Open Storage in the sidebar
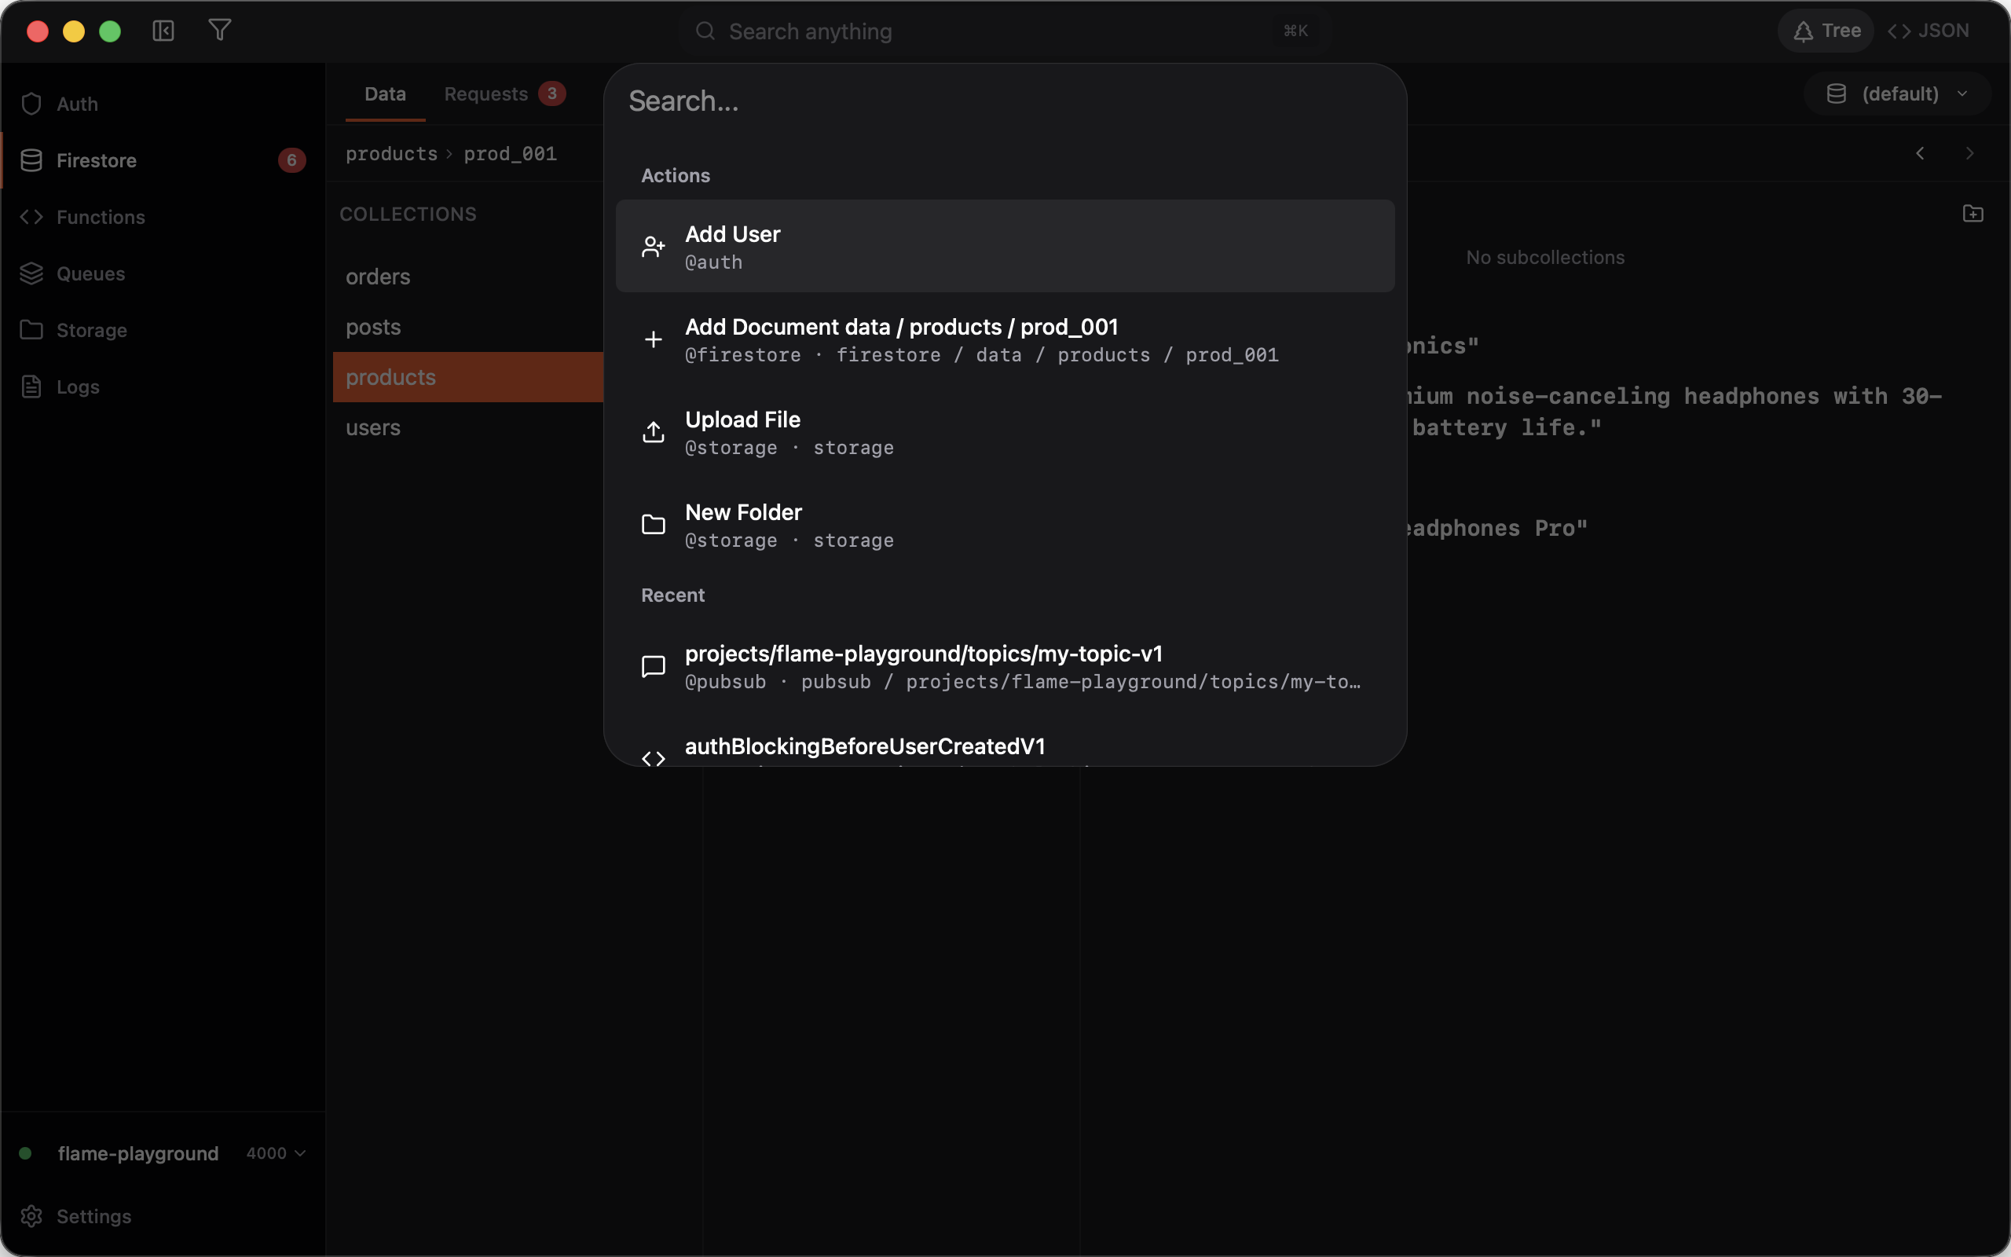 [x=163, y=330]
